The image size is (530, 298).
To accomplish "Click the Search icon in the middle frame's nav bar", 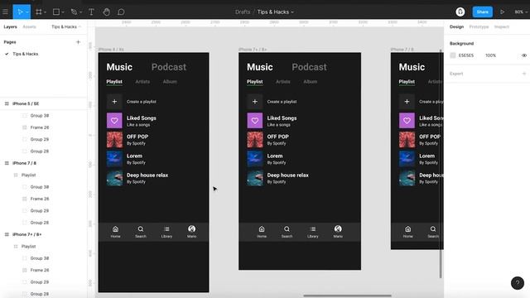I will 287,229.
